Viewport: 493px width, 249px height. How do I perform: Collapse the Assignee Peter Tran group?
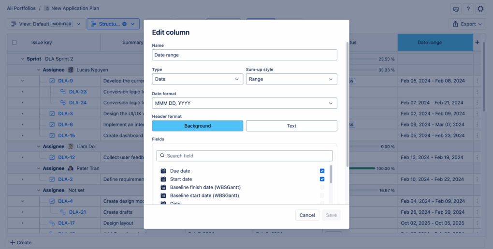point(39,168)
